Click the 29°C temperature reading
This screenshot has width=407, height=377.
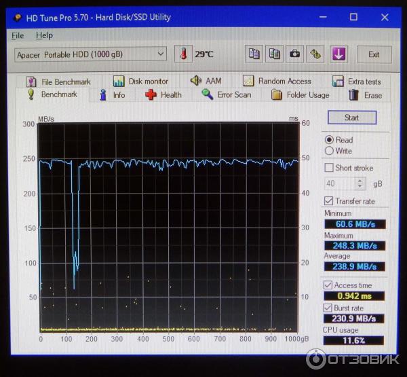click(204, 54)
